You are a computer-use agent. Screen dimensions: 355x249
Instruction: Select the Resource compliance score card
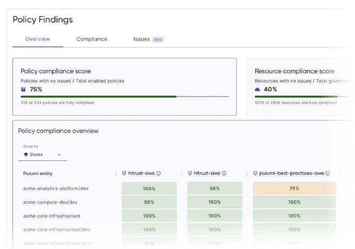pos(300,87)
